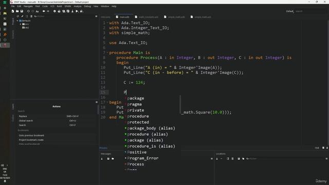Click Windows Start button in taskbar
The height and width of the screenshot is (185, 329).
coord(5,3)
